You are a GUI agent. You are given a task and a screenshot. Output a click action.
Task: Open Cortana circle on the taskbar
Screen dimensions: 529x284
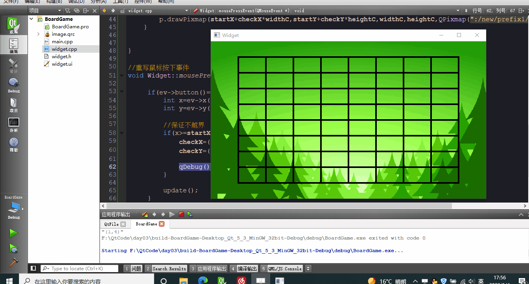point(164,280)
